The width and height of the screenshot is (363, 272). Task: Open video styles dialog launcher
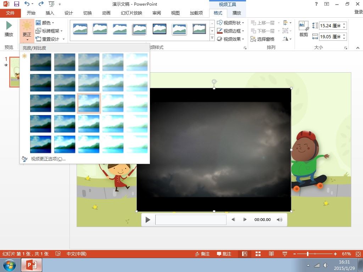click(245, 48)
